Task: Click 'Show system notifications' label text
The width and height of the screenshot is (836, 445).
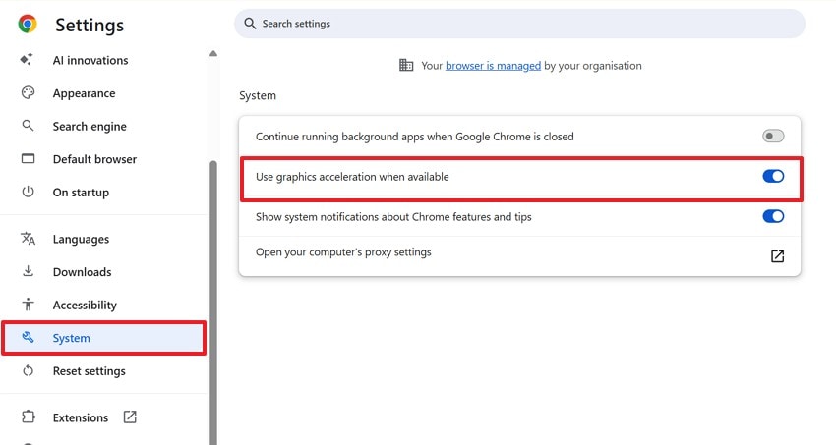Action: pyautogui.click(x=393, y=217)
